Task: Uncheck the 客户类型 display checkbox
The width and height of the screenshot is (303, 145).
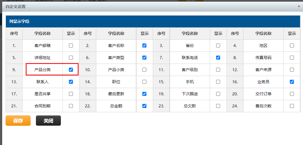Action: tap(144, 58)
